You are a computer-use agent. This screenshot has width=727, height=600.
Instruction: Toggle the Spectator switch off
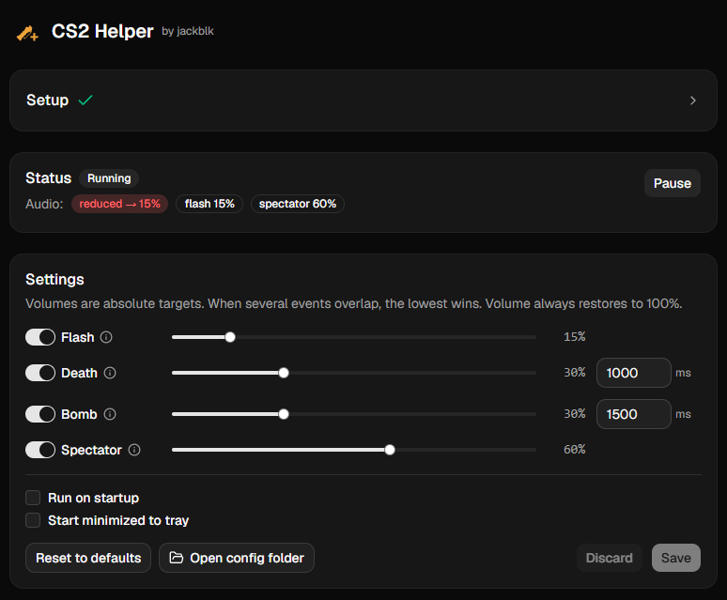40,450
